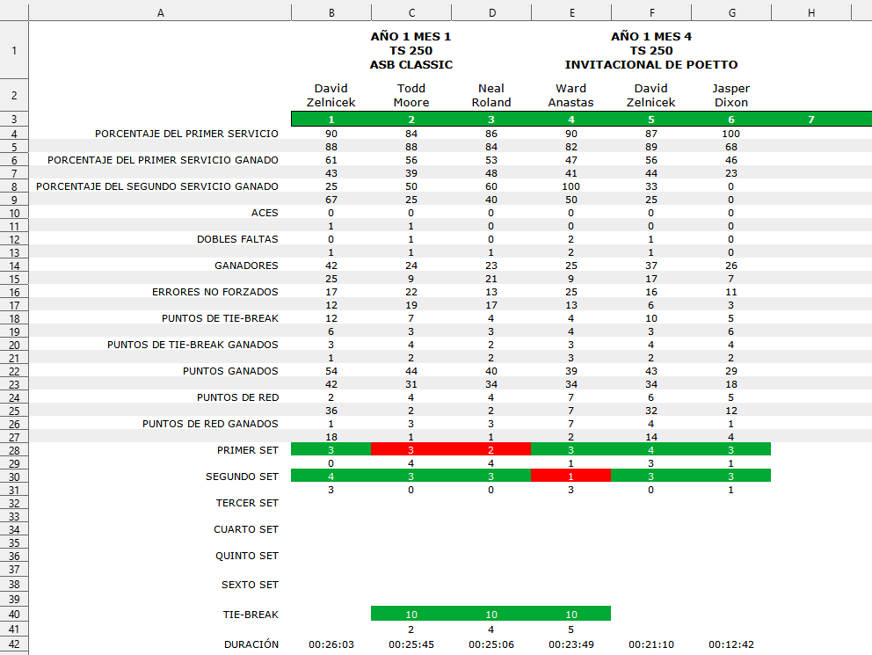Select column A header

(160, 13)
